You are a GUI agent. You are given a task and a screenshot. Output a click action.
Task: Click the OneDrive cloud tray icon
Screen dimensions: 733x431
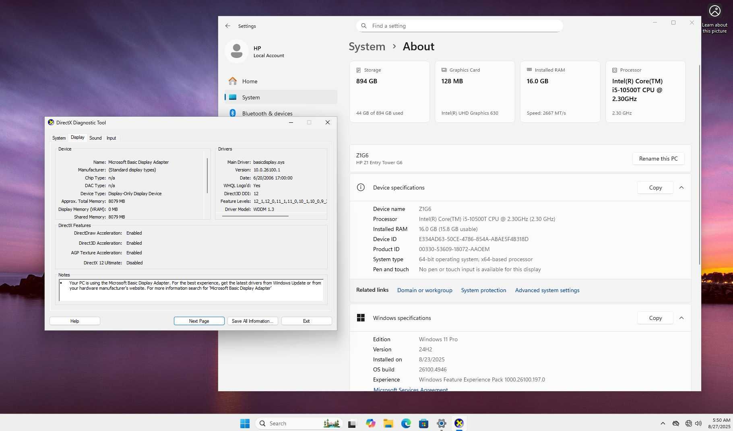676,423
